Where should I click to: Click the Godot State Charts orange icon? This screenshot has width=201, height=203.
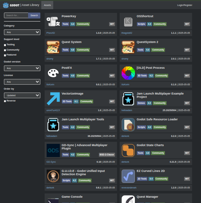click(128, 150)
